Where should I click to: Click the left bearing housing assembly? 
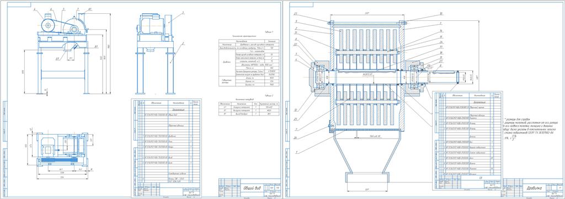[x=318, y=77]
